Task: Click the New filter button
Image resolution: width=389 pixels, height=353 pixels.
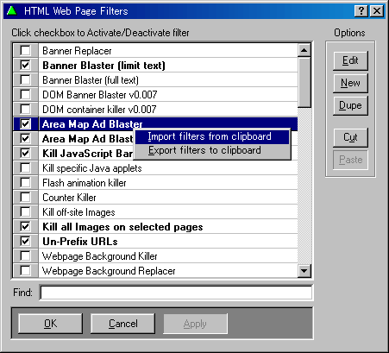Action: [350, 83]
